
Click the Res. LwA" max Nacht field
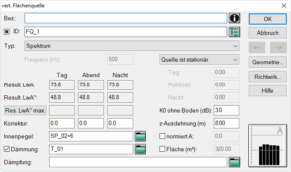pos(120,110)
